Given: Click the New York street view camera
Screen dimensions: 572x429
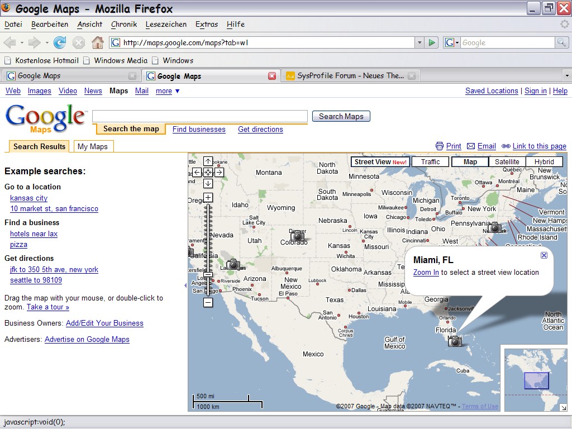Looking at the screenshot, I should 495,227.
